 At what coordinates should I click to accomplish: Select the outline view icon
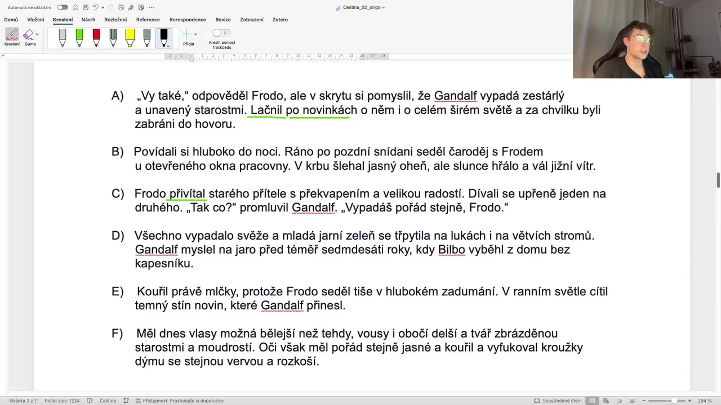coord(619,400)
